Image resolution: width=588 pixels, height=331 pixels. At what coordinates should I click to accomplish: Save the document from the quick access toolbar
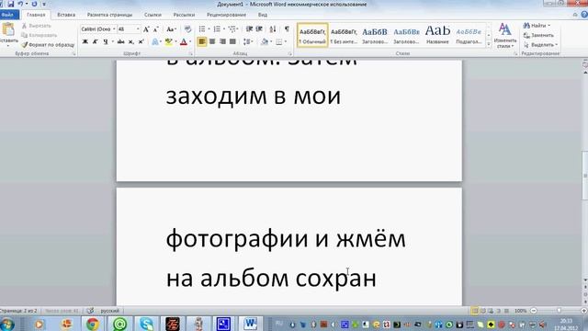11,4
